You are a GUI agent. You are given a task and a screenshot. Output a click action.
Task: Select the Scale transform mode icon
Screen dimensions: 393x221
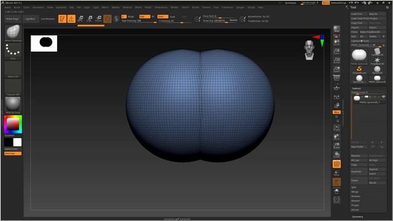90,18
